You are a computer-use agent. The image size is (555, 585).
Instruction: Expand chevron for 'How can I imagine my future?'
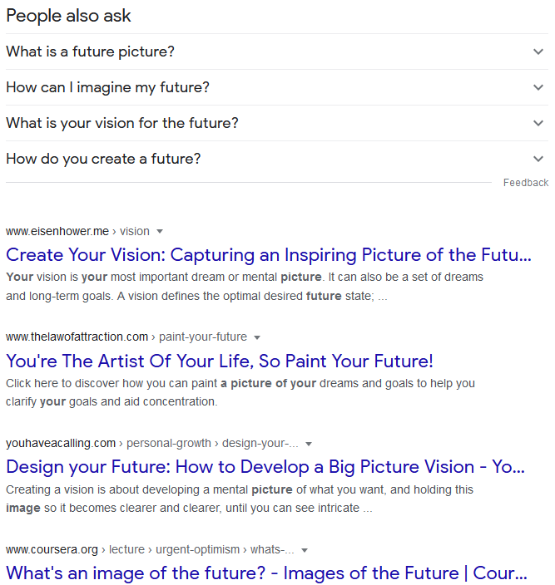(538, 87)
